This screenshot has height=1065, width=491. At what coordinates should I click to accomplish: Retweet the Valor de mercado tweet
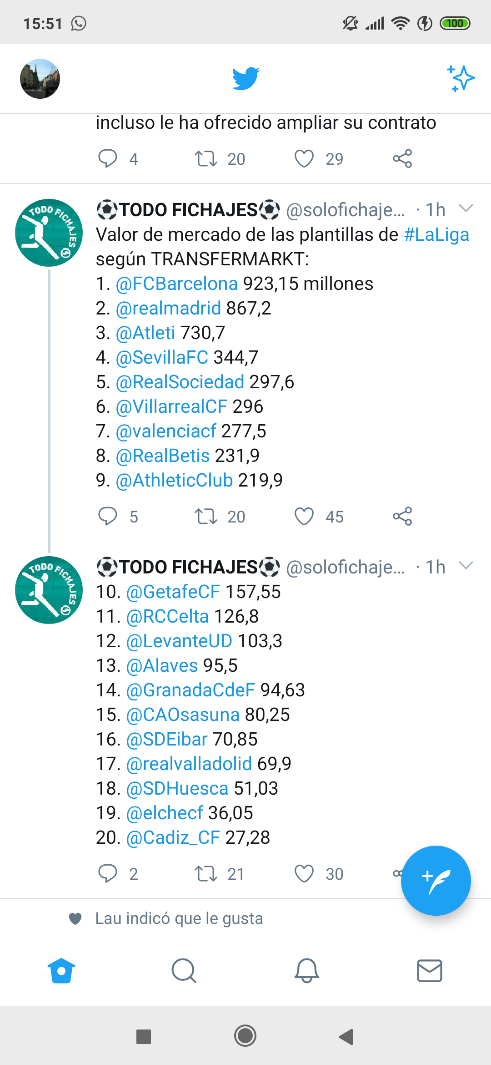tap(205, 517)
